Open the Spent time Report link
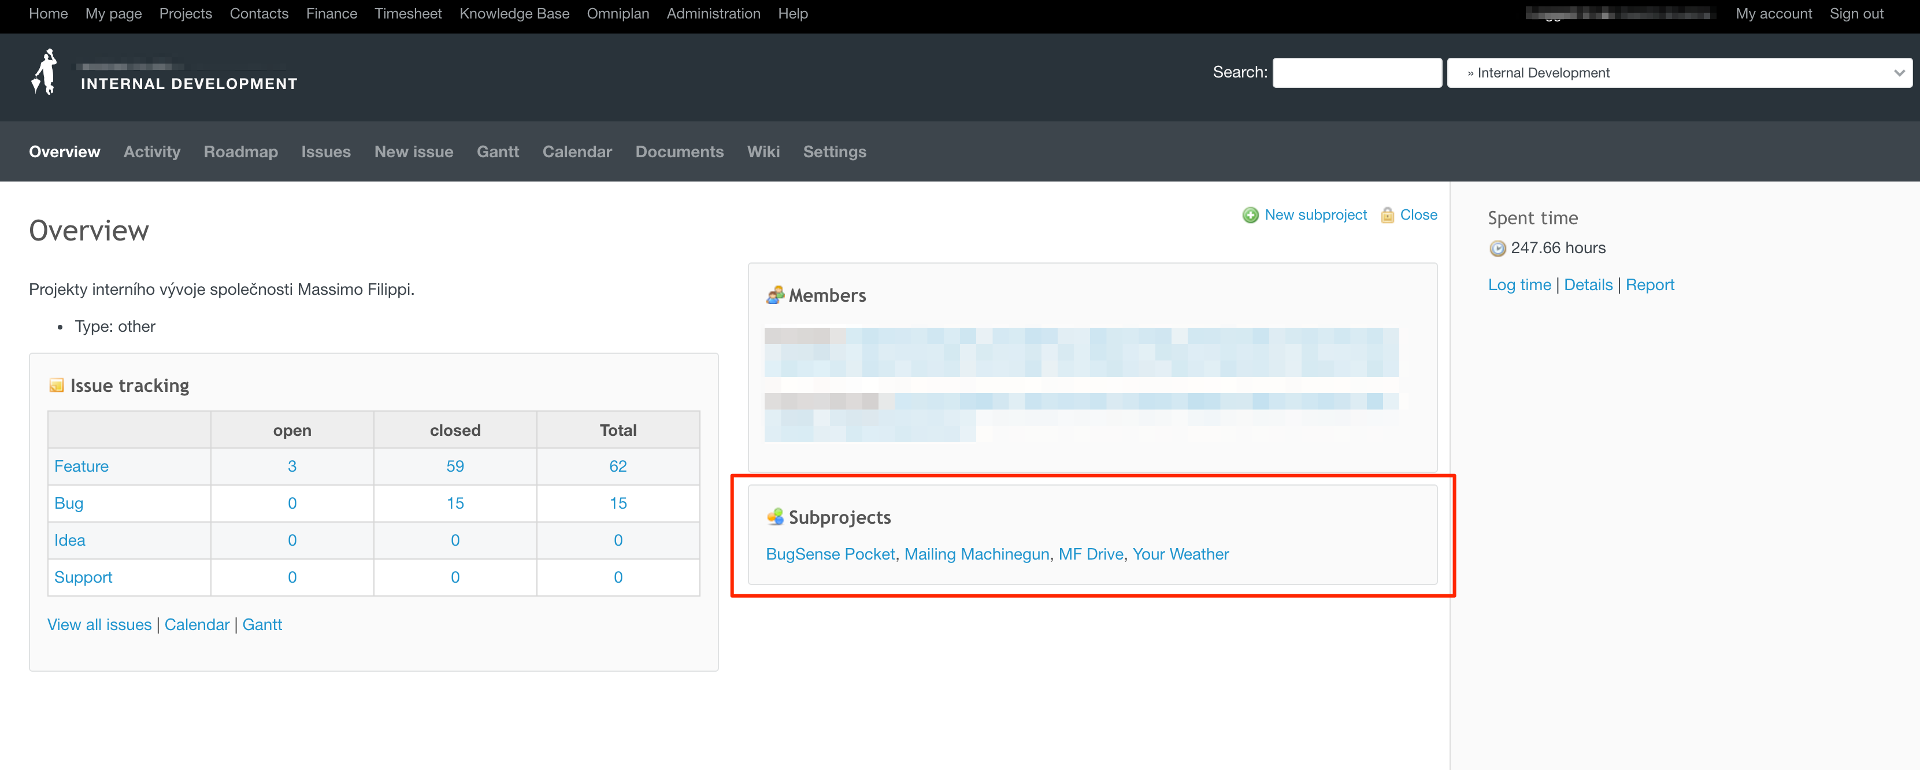The width and height of the screenshot is (1920, 770). (1649, 285)
